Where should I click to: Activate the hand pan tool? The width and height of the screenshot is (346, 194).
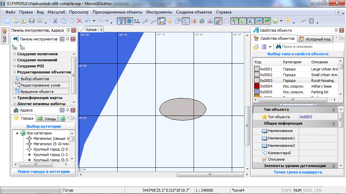[170, 21]
